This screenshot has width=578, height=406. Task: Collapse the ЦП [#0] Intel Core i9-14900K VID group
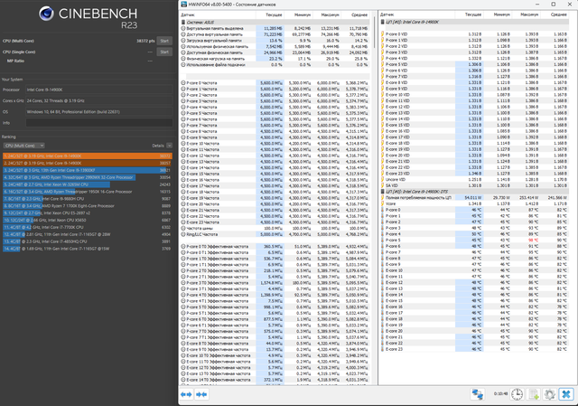pyautogui.click(x=383, y=22)
